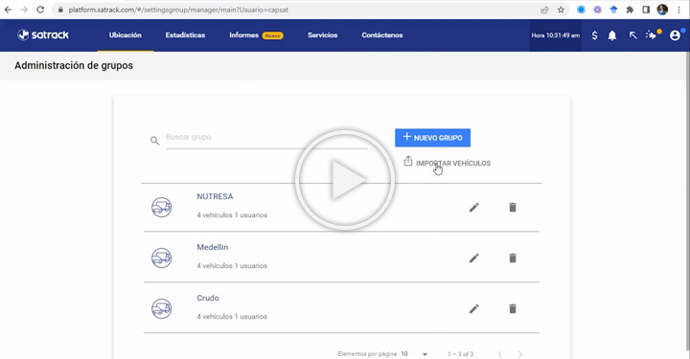Click the NUTRESA truck icon
The image size is (690, 359).
[x=162, y=207]
